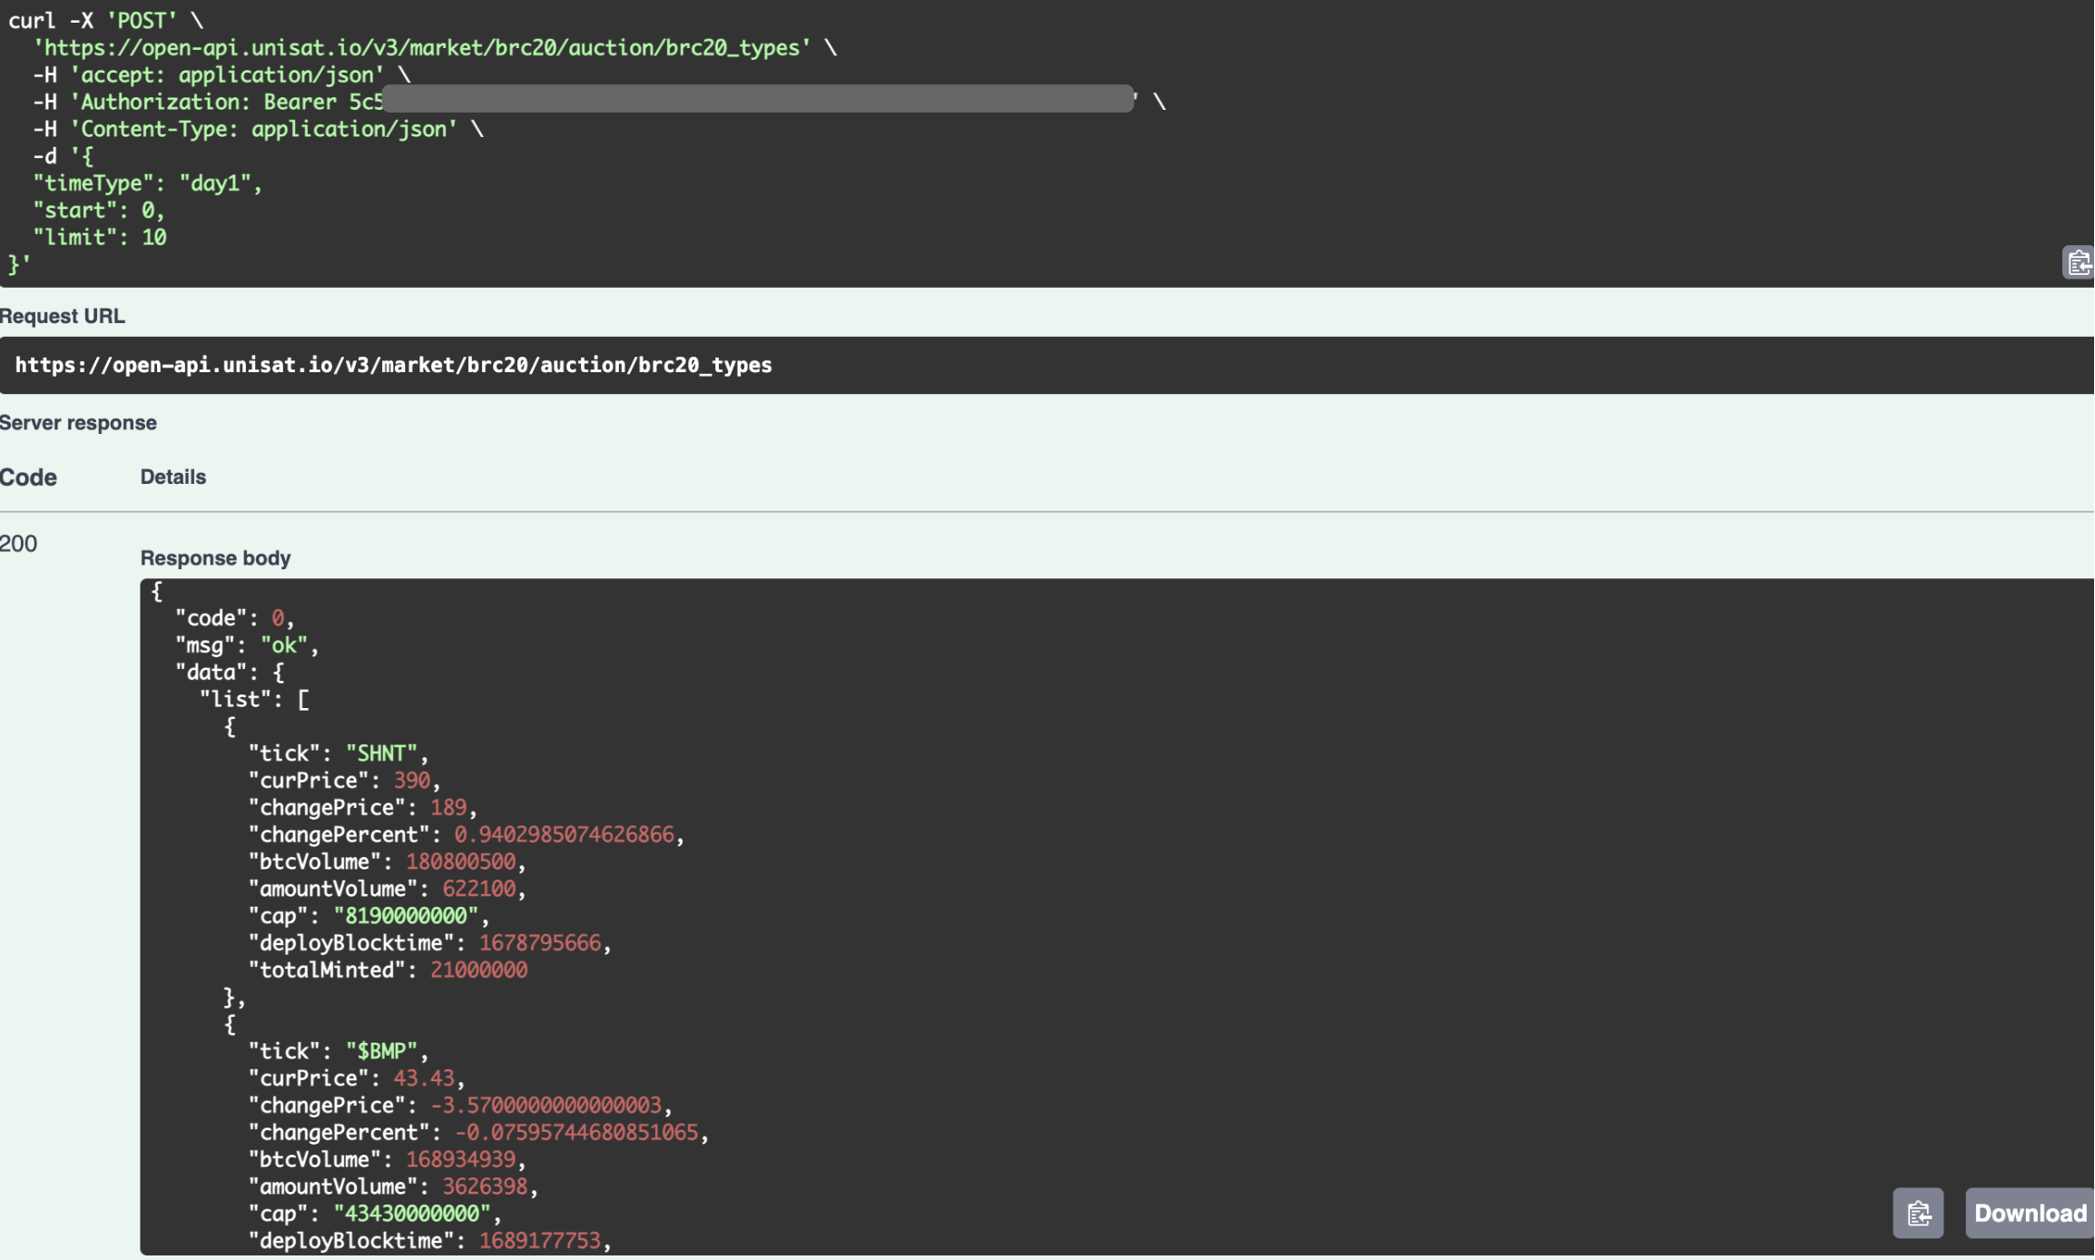Copy the response body to clipboard
2095x1260 pixels.
click(x=1918, y=1213)
